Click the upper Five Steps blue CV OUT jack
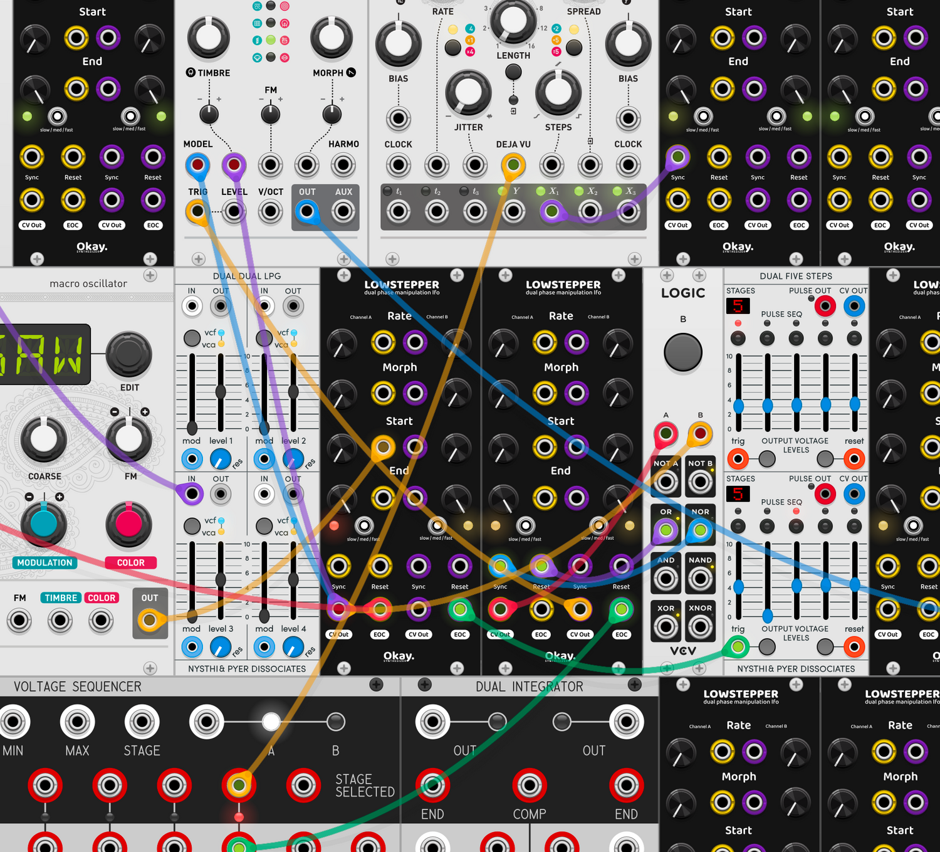The image size is (940, 852). (x=854, y=306)
